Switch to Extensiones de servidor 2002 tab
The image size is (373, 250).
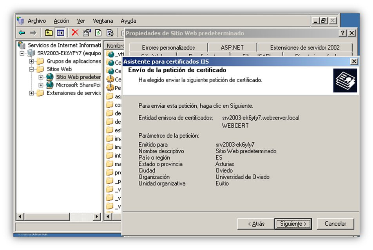click(x=305, y=47)
